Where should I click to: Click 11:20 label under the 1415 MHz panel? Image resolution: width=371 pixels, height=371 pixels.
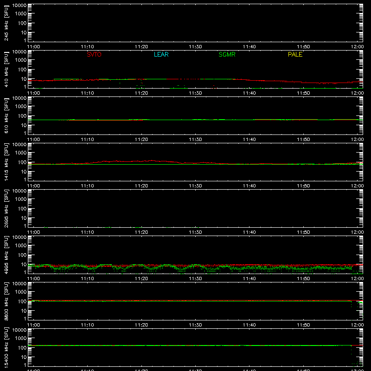pyautogui.click(x=141, y=186)
